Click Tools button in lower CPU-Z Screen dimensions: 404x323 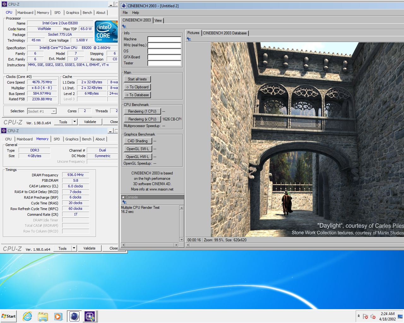click(62, 248)
